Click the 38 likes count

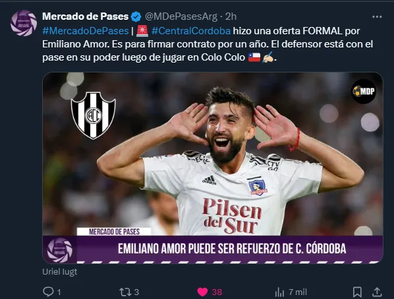click(217, 292)
